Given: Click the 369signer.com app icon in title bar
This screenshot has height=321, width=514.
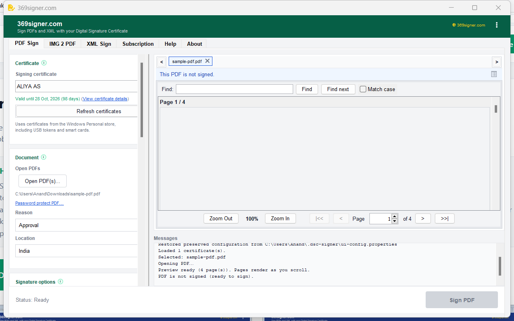Looking at the screenshot, I should 11,8.
